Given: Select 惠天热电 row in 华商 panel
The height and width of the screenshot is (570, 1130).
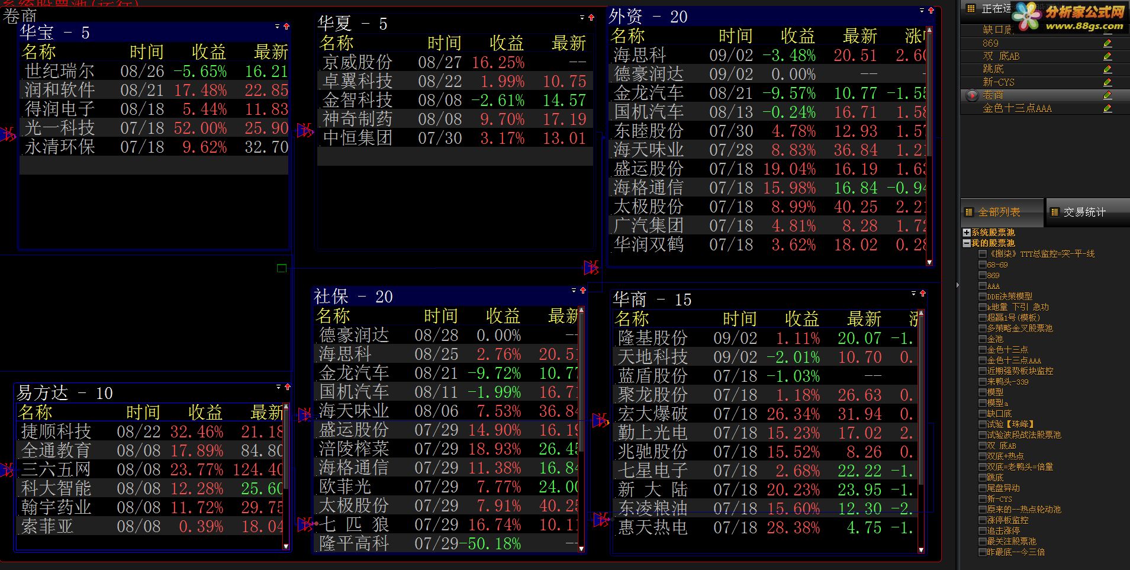Looking at the screenshot, I should [765, 527].
